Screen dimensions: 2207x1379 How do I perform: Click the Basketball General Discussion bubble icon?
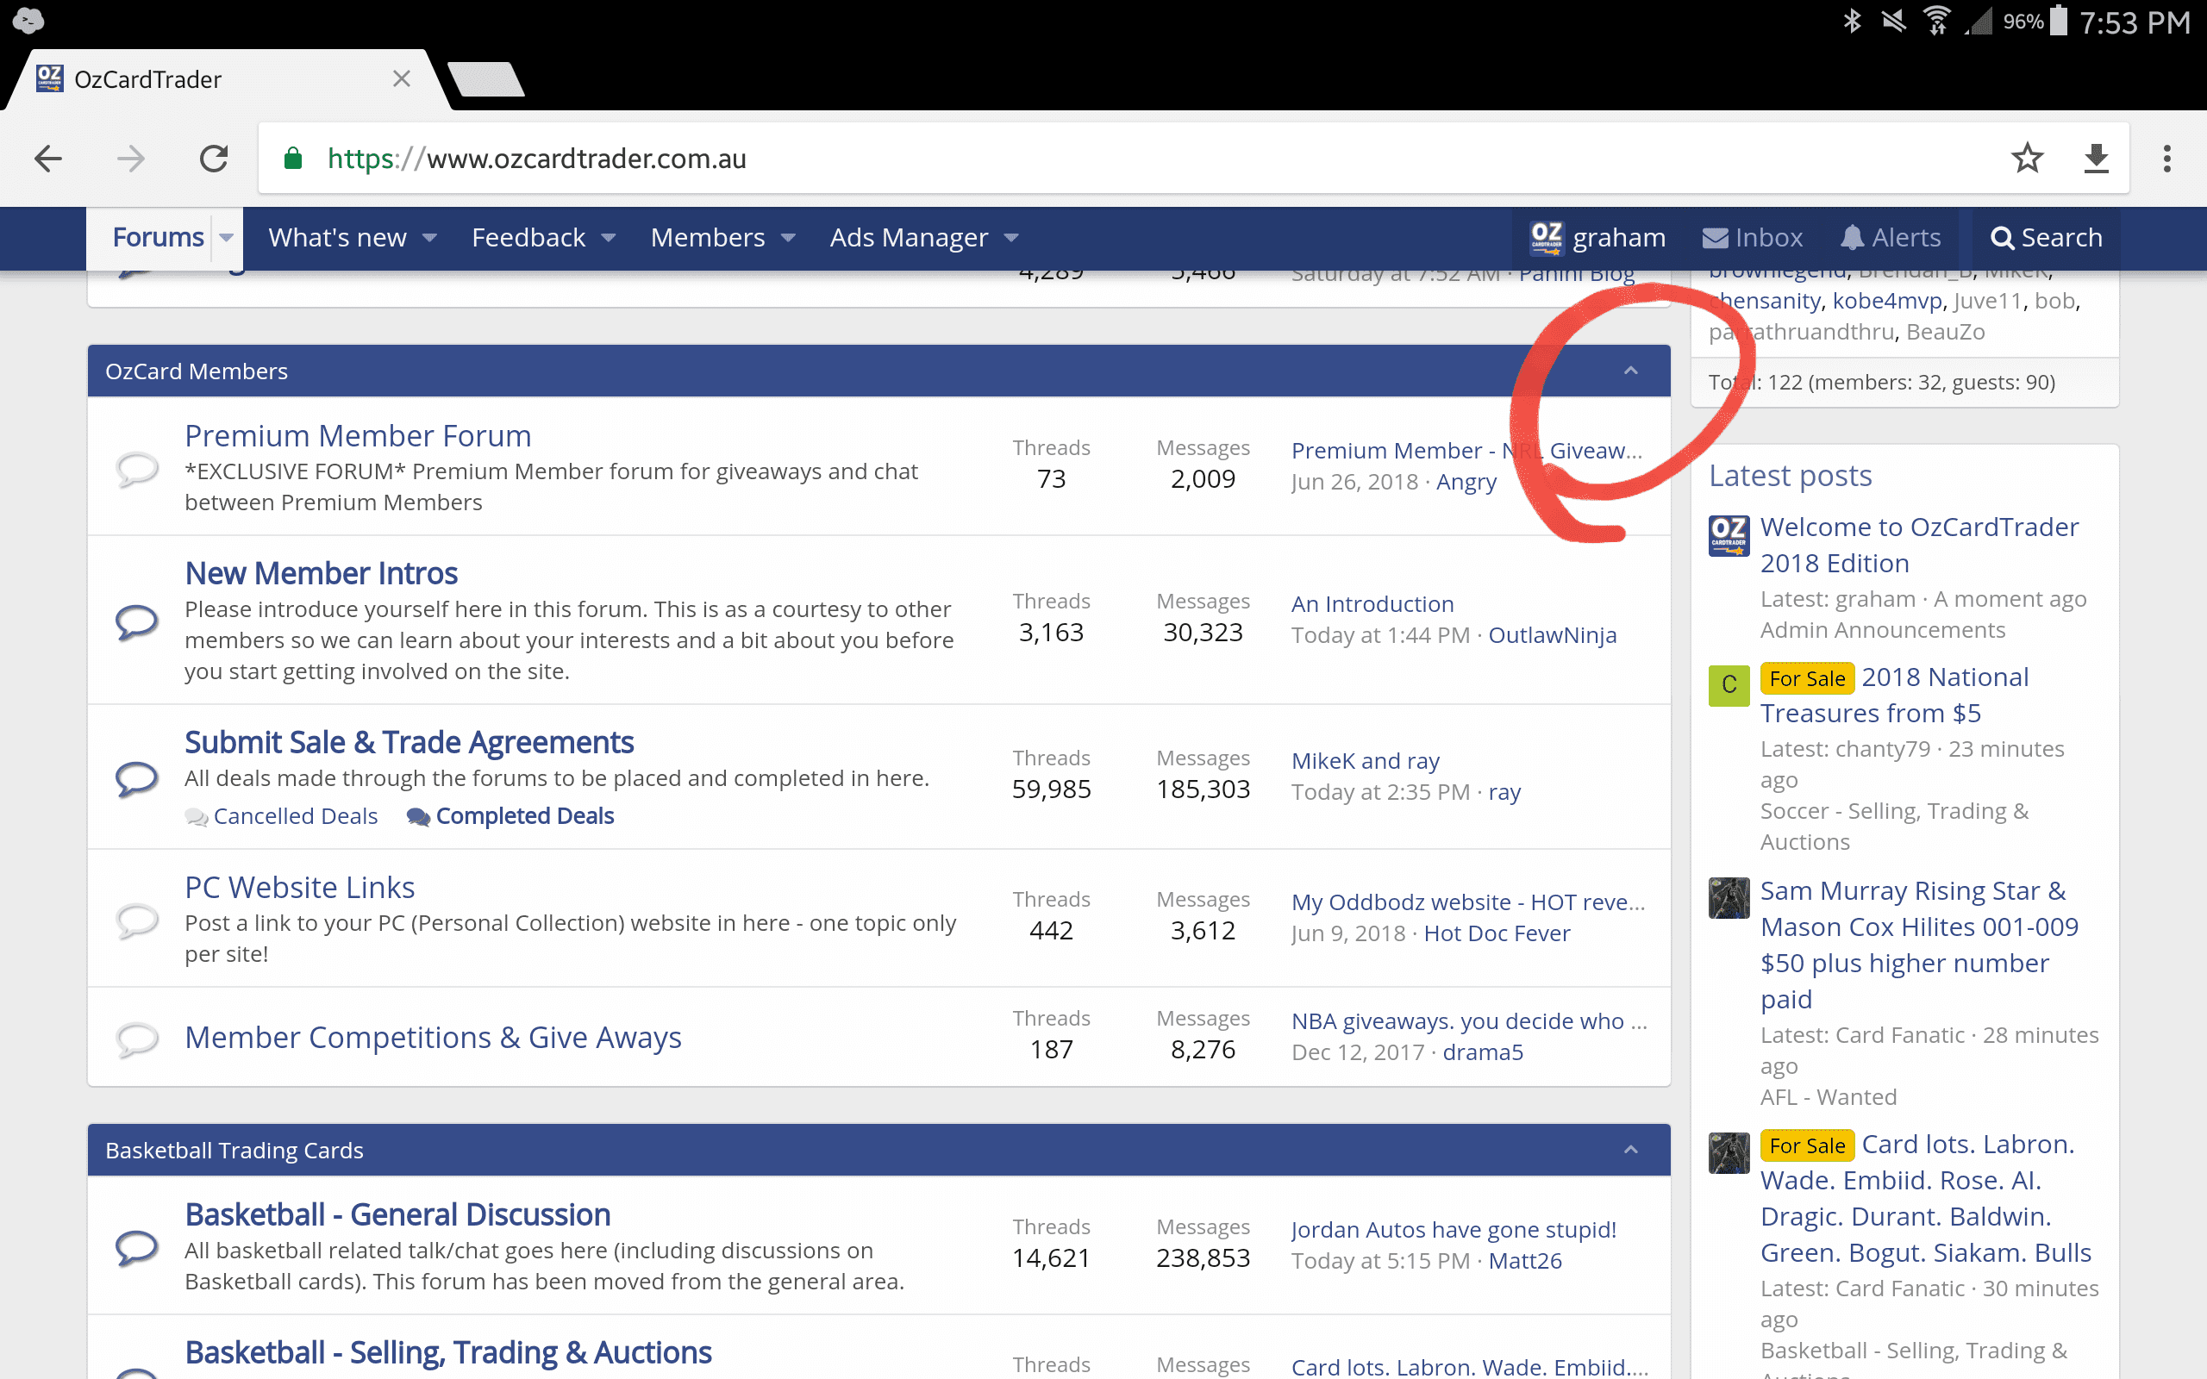coord(137,1248)
